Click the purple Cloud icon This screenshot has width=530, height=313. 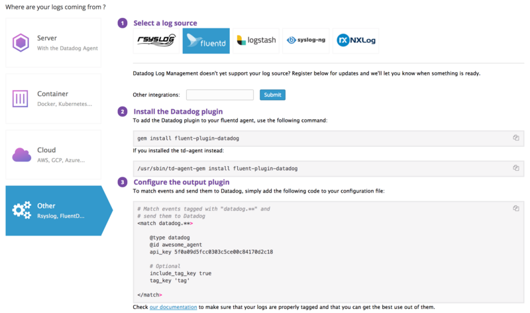pos(22,155)
